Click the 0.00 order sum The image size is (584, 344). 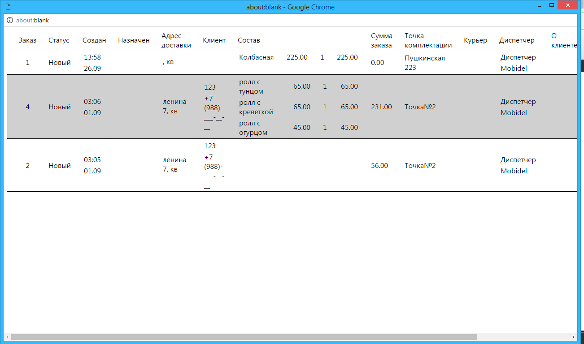pos(378,63)
